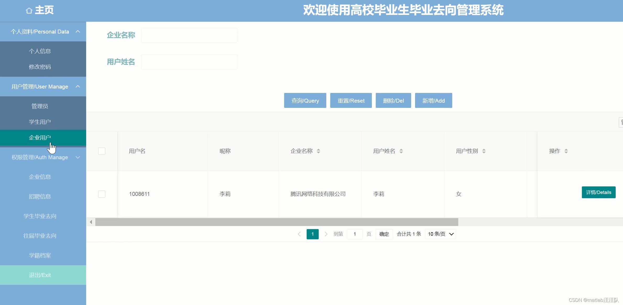
Task: Go to previous page arrow
Action: click(299, 234)
